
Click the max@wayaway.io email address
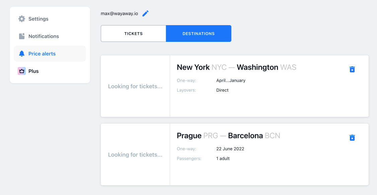[x=119, y=13]
